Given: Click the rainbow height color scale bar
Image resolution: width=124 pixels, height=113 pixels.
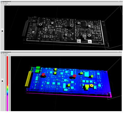Looking at the screenshot, I should [8, 83].
